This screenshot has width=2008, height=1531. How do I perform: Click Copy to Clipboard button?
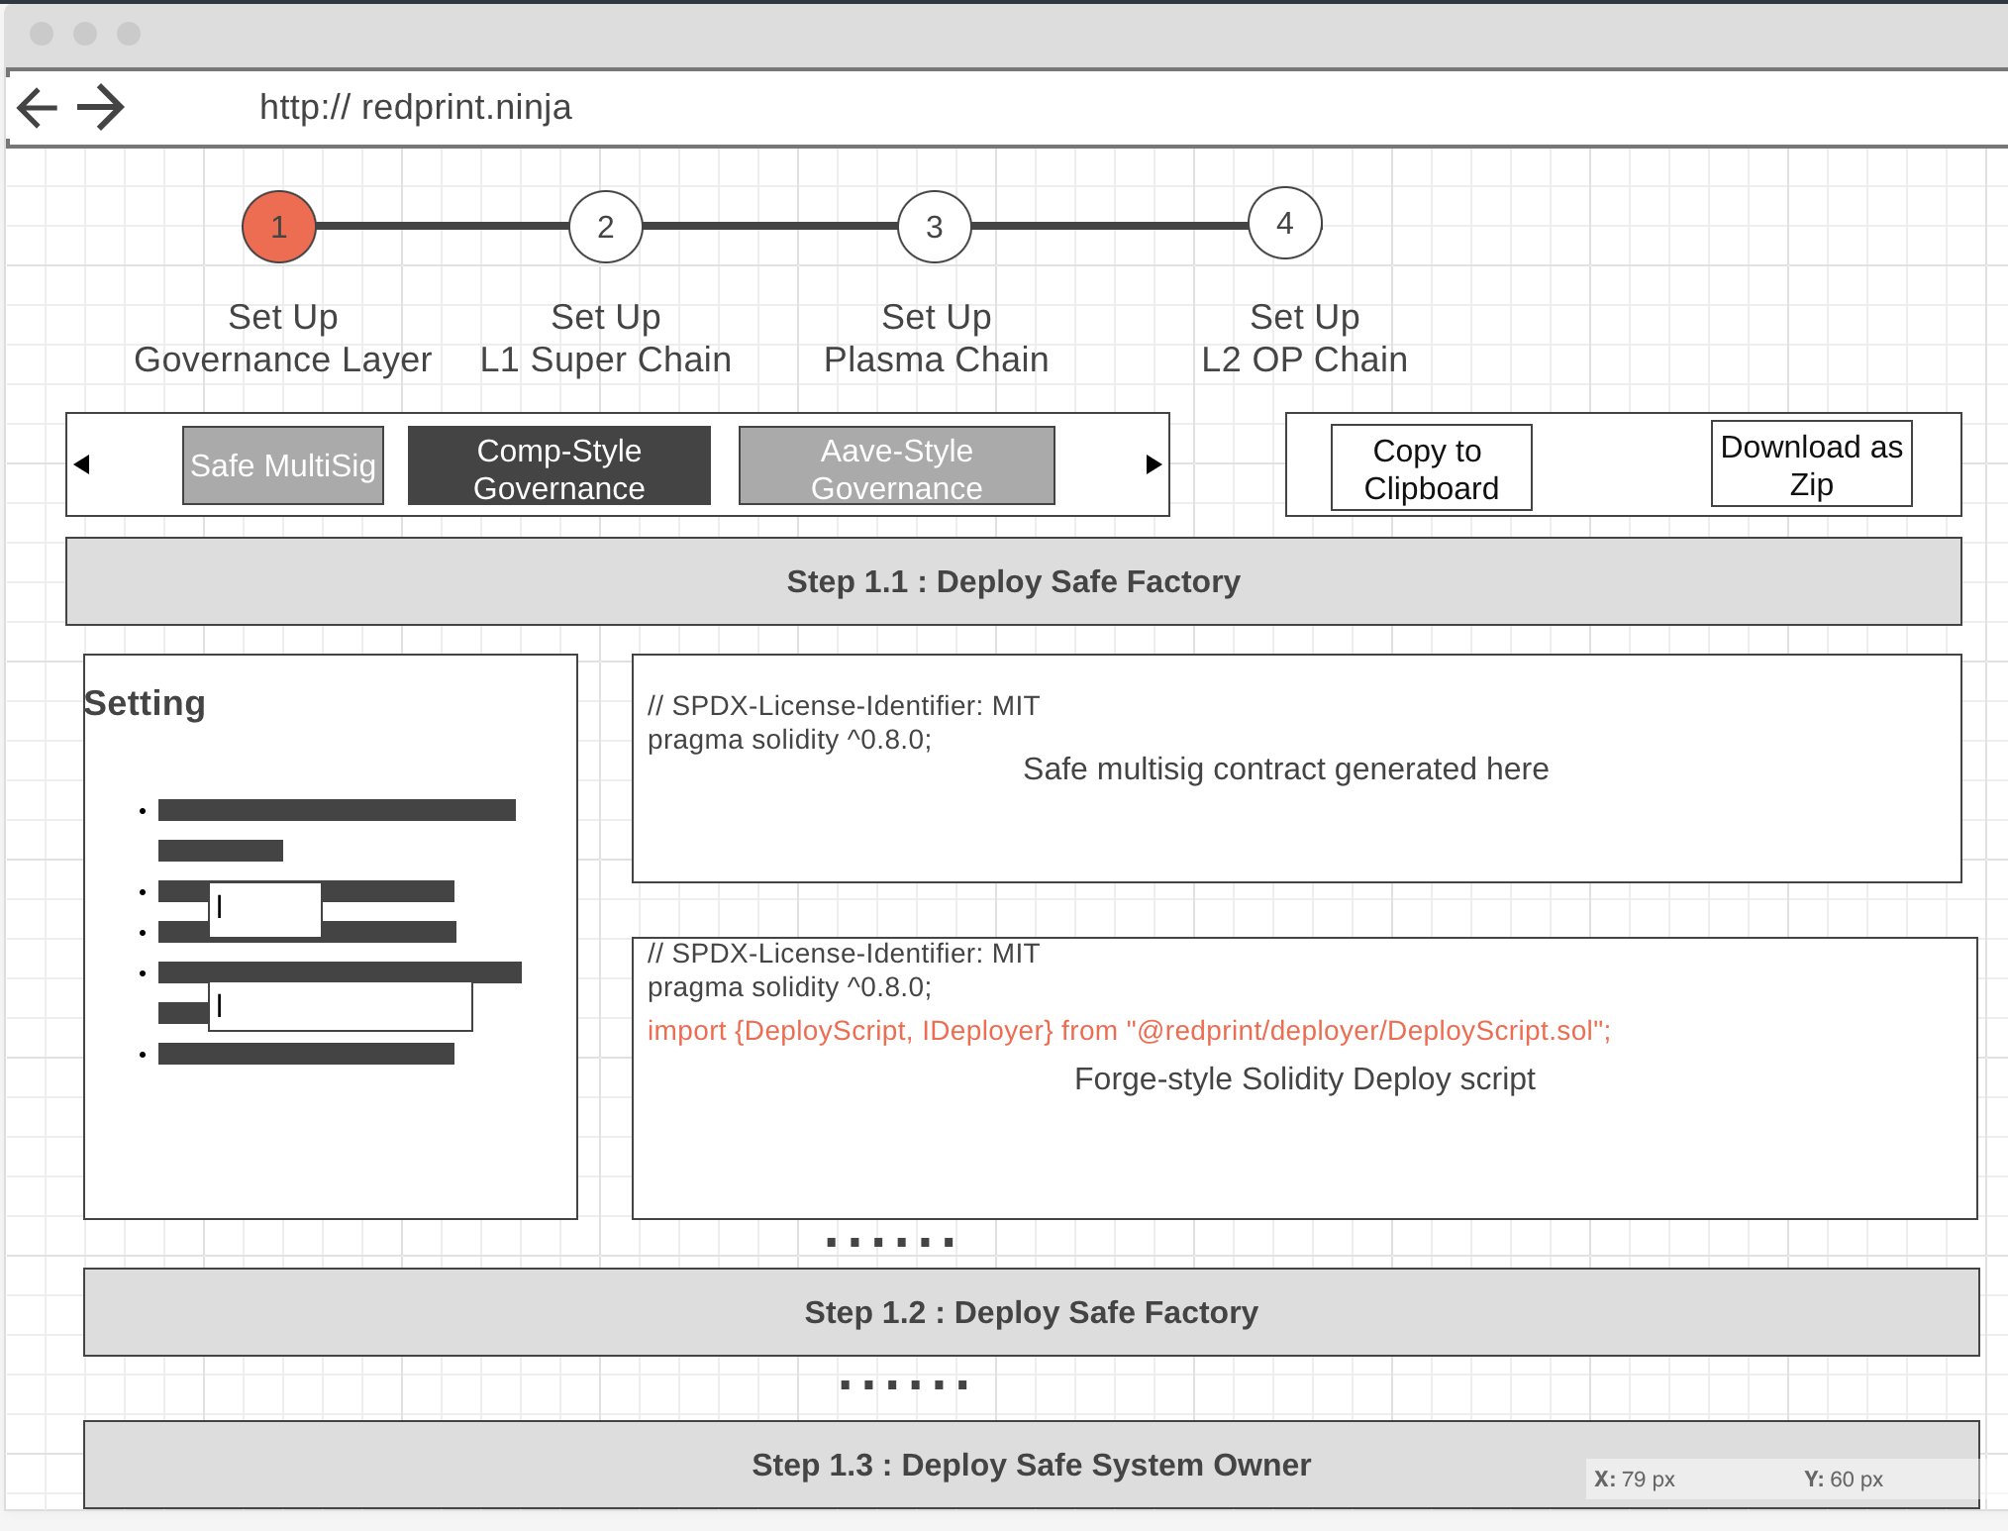click(x=1431, y=468)
